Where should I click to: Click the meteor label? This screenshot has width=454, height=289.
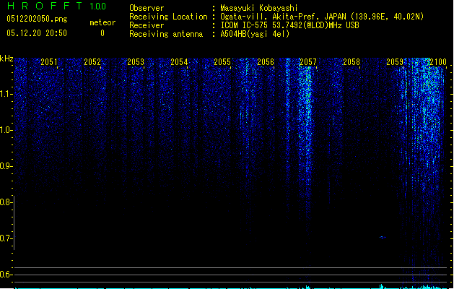(x=102, y=22)
